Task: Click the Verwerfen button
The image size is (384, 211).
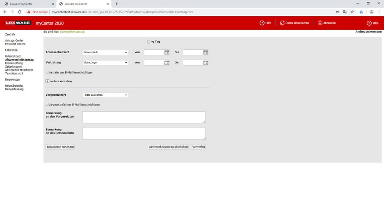Action: 198,147
